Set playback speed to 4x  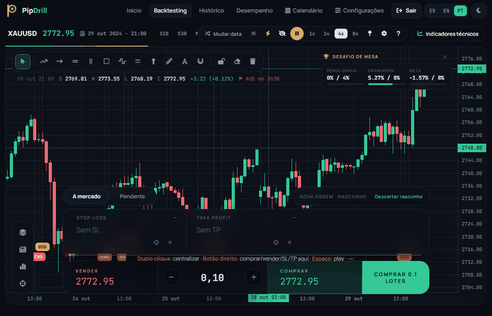tap(341, 34)
